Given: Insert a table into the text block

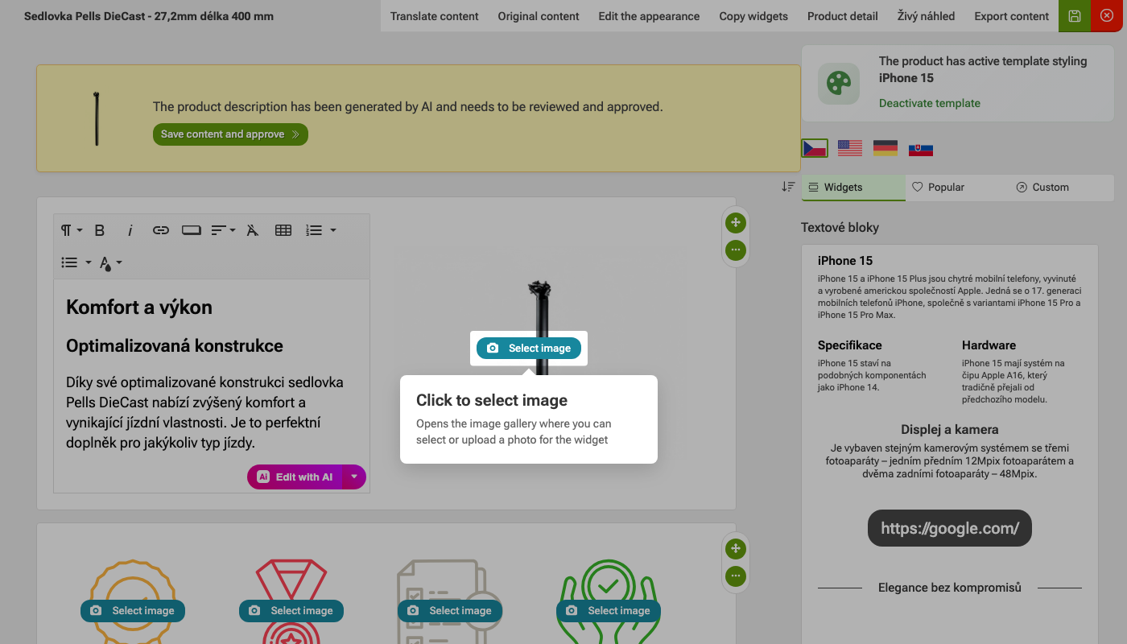Looking at the screenshot, I should pyautogui.click(x=283, y=230).
